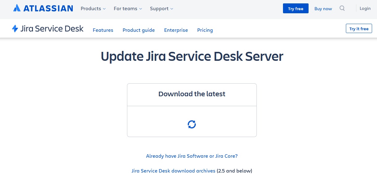Click the Jira Service Desk lightning logo
Image resolution: width=377 pixels, height=183 pixels.
(15, 29)
